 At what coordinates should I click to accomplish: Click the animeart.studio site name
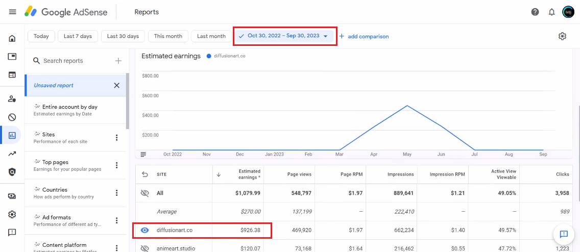[176, 248]
